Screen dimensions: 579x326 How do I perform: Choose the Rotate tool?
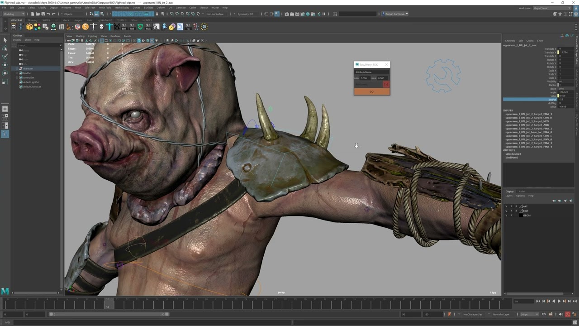(5, 73)
